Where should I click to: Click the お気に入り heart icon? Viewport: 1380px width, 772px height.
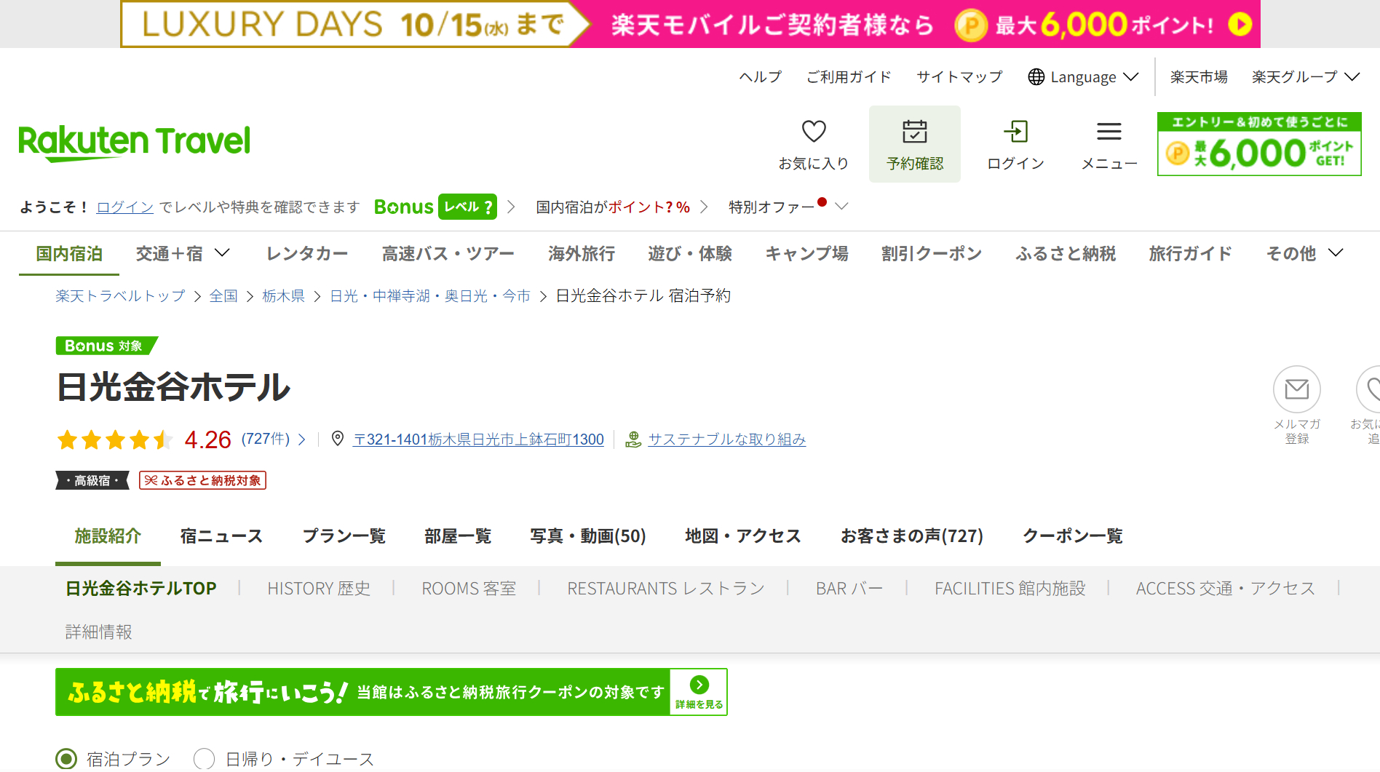click(814, 132)
